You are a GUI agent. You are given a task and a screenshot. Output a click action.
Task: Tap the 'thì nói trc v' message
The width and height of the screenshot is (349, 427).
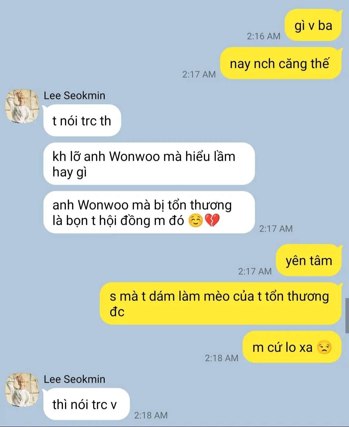tap(86, 404)
